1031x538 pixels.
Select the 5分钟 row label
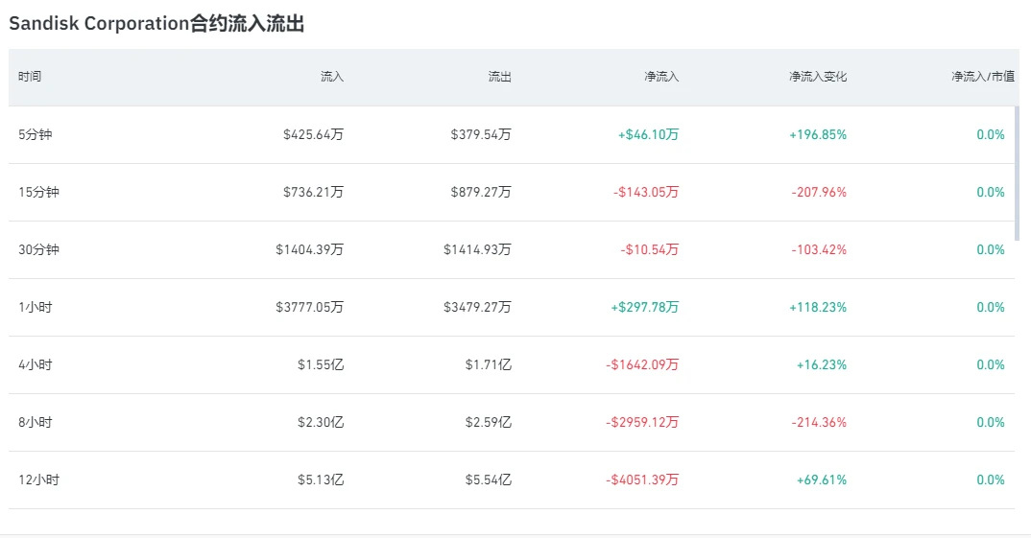36,134
